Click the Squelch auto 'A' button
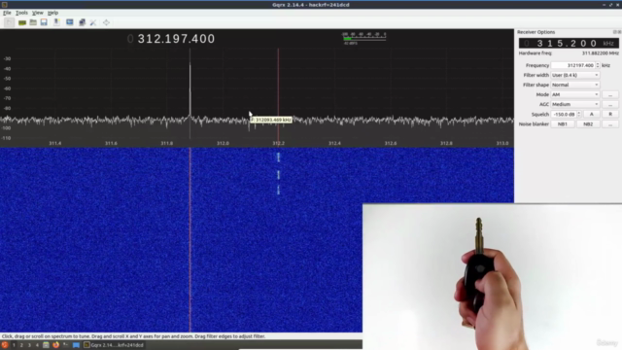The height and width of the screenshot is (350, 622). [x=592, y=115]
